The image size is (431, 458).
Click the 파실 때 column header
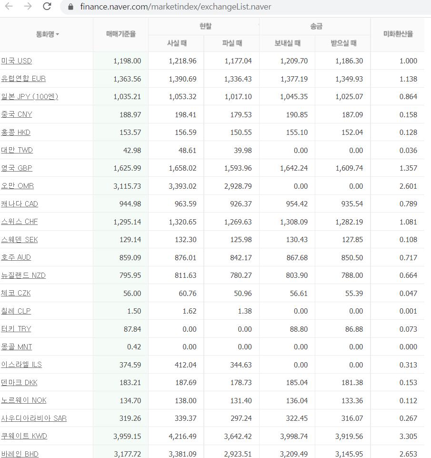232,43
